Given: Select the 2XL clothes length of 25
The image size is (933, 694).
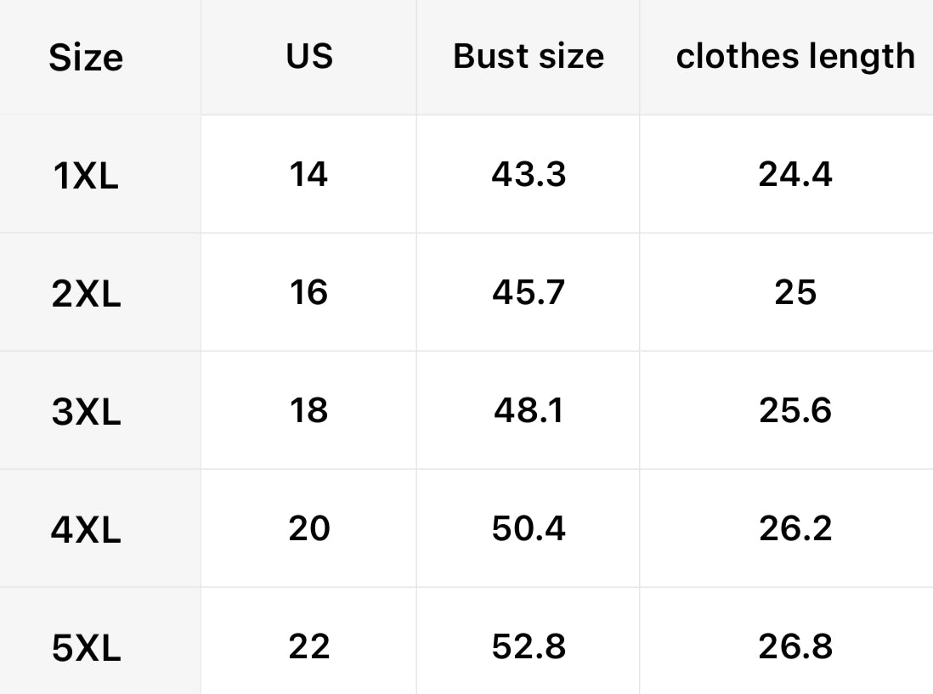Looking at the screenshot, I should pos(795,292).
